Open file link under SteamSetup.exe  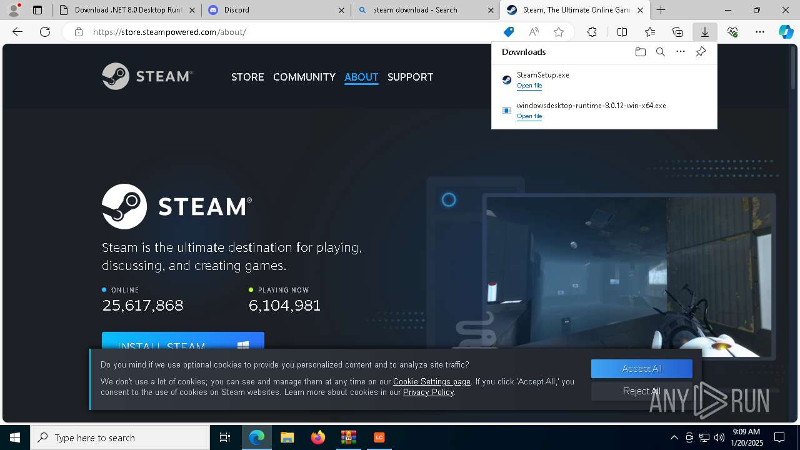[529, 86]
